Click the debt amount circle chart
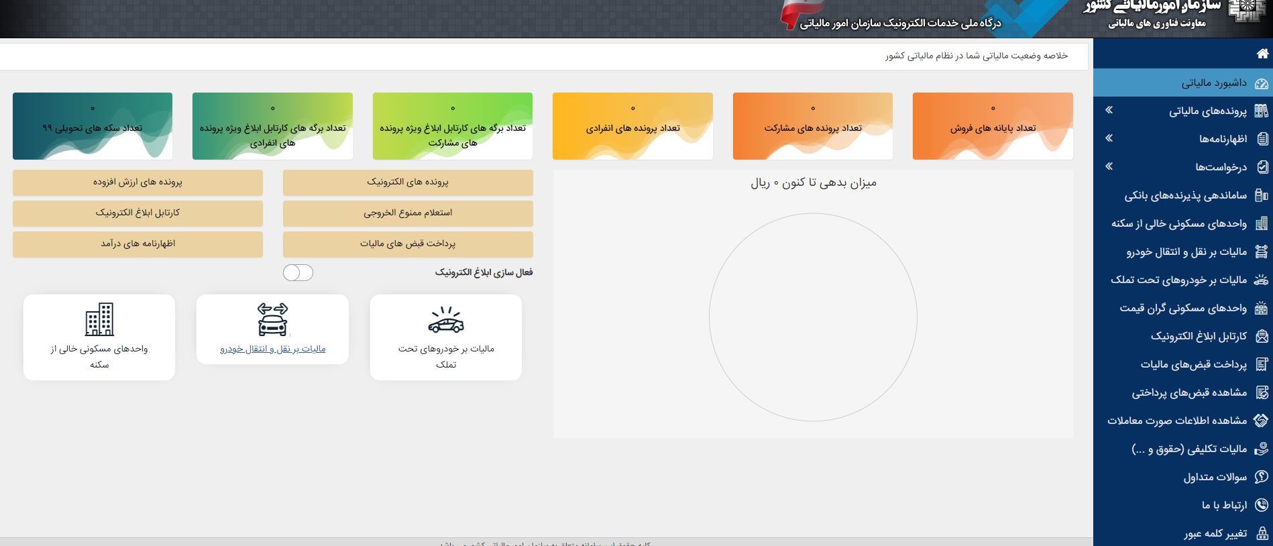This screenshot has width=1273, height=546. tap(813, 317)
